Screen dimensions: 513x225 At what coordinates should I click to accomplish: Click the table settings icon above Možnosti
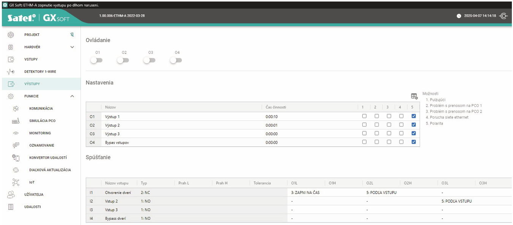414,97
